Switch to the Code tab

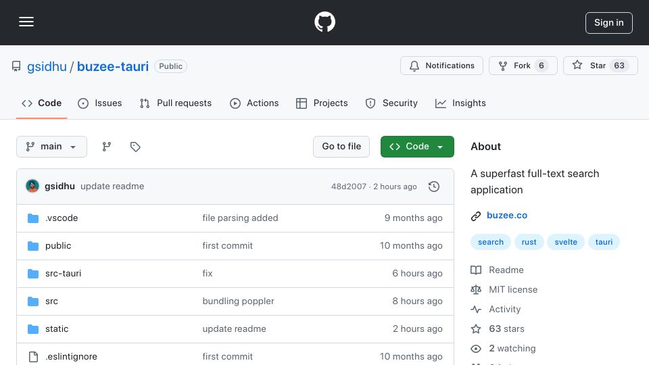pos(41,103)
